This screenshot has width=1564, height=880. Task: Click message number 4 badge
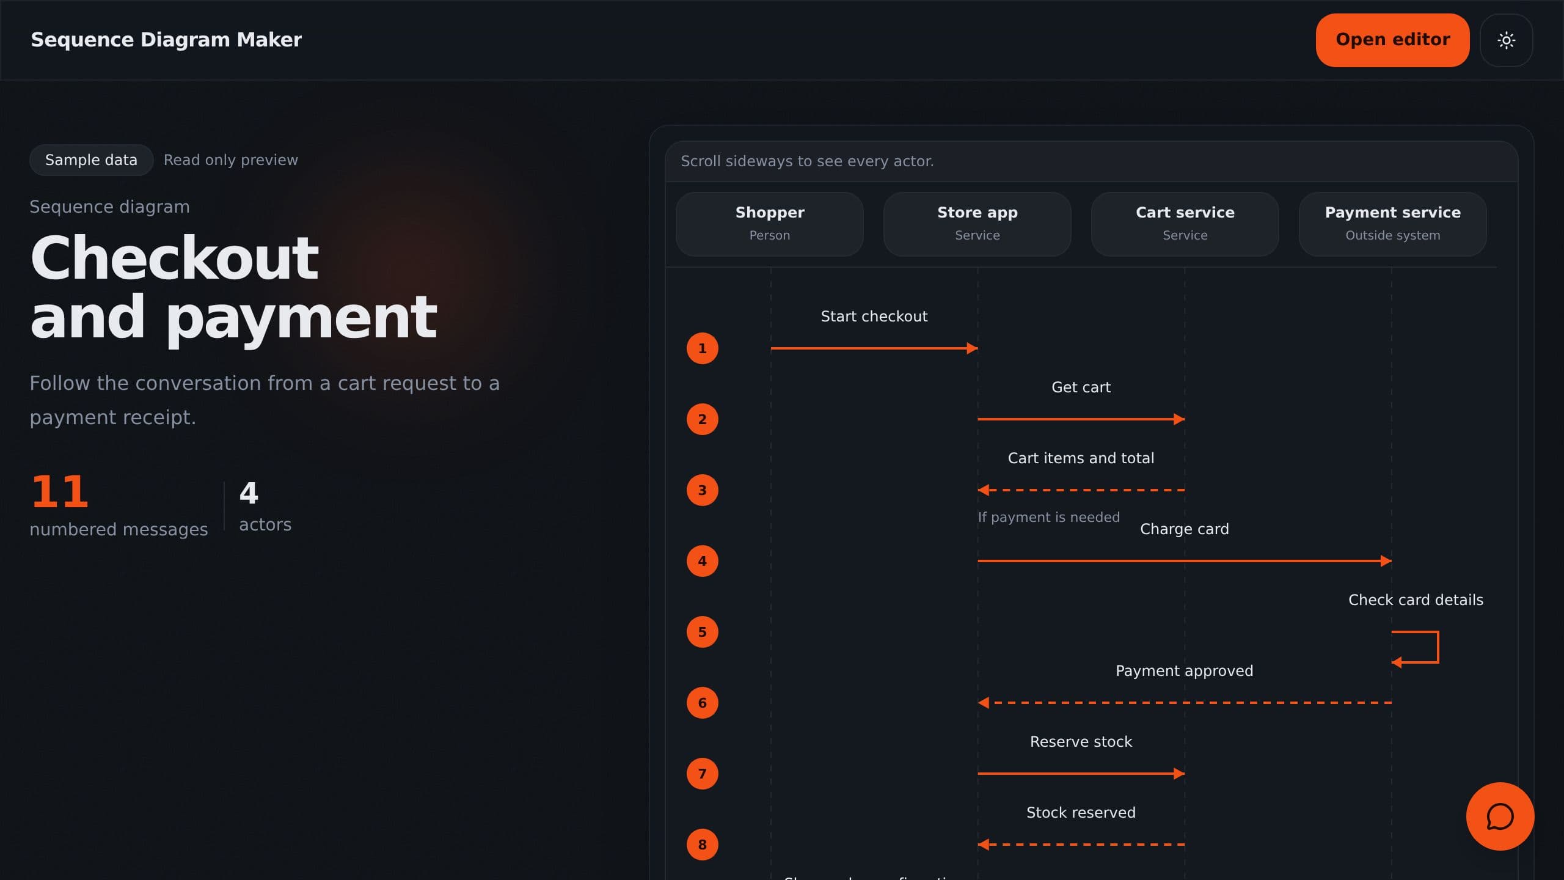[x=702, y=561]
